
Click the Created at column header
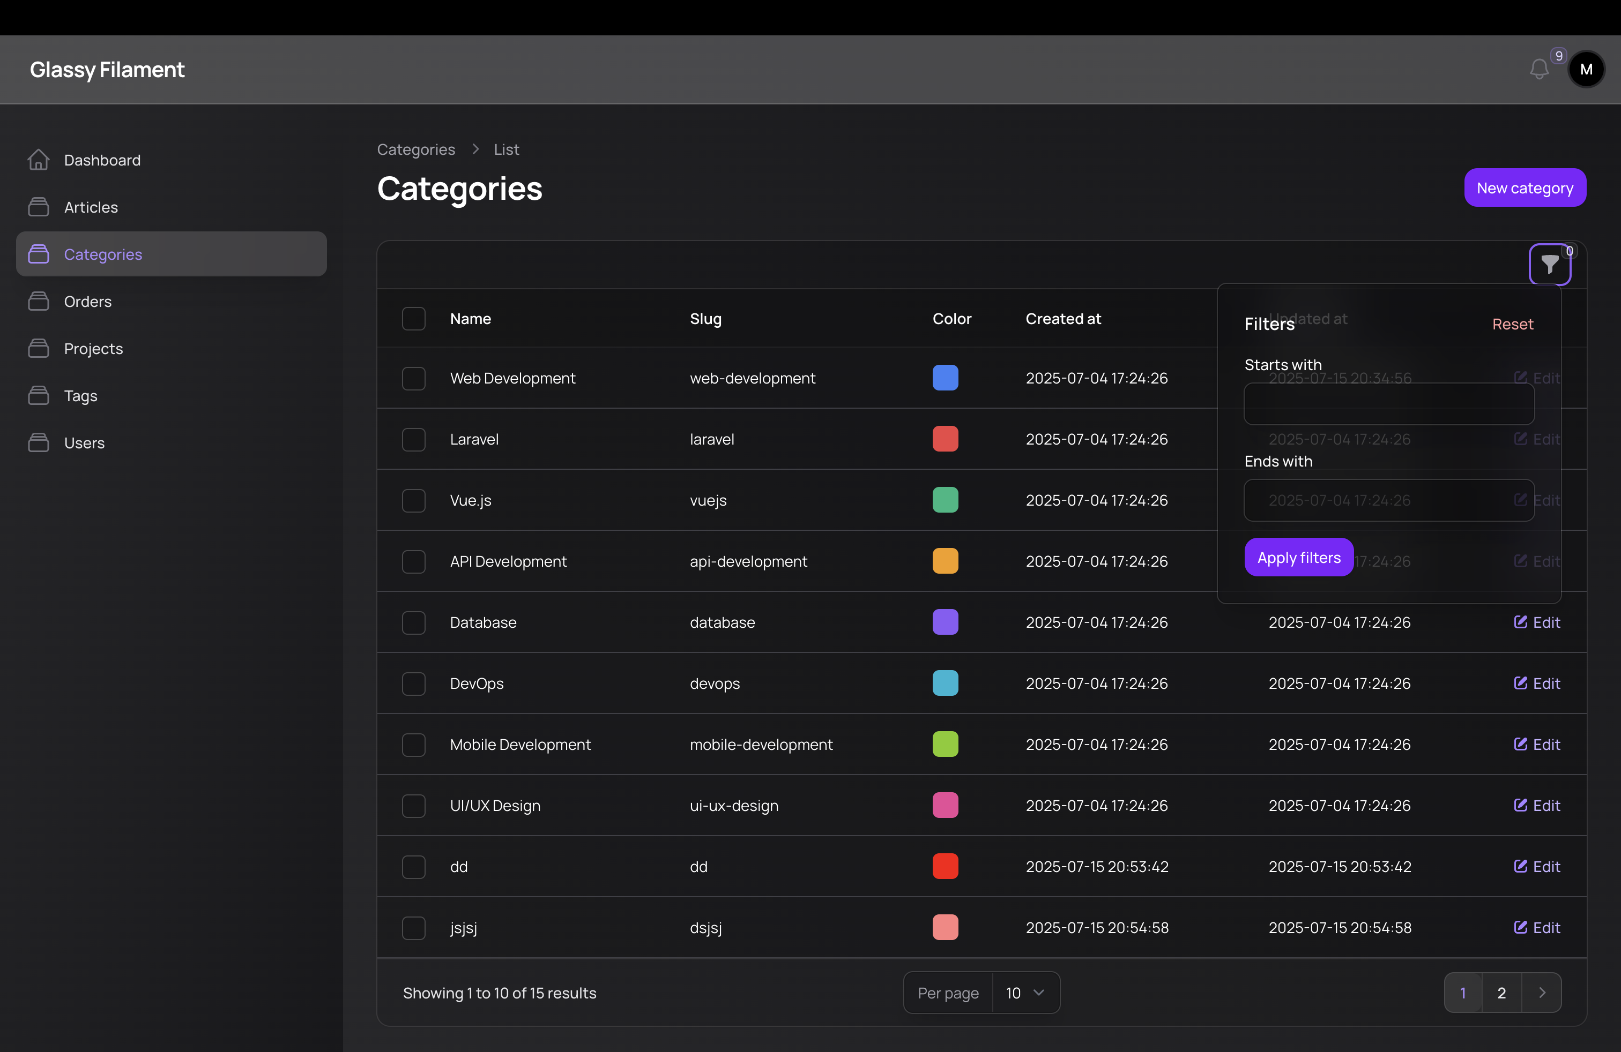(x=1063, y=319)
